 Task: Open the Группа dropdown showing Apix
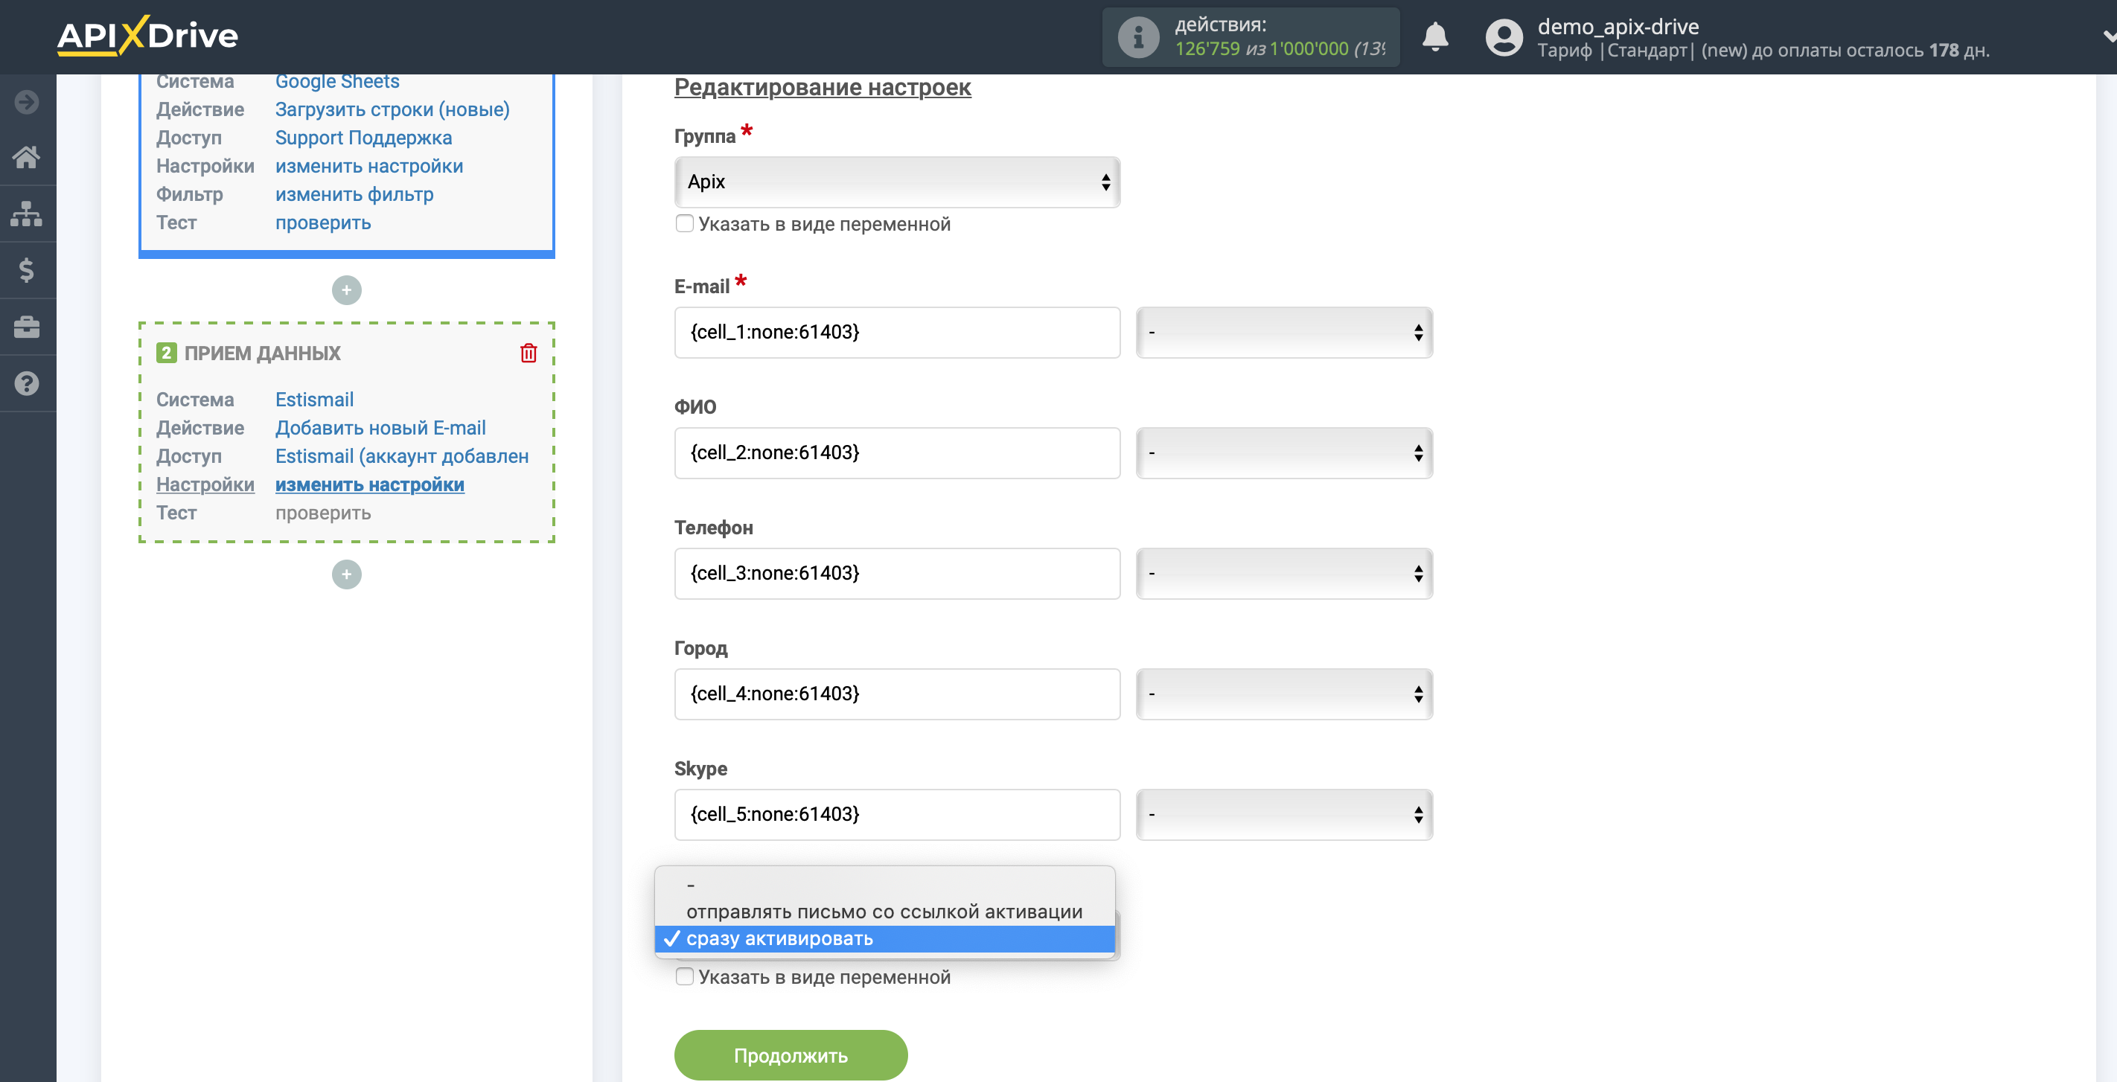coord(897,182)
